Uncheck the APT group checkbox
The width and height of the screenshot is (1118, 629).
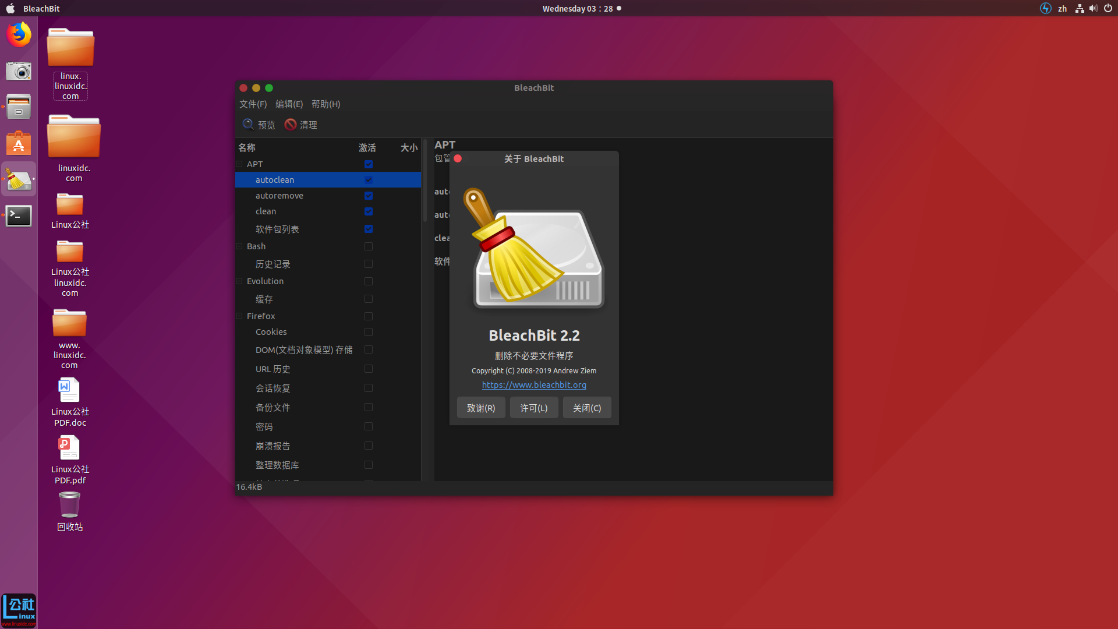[369, 164]
